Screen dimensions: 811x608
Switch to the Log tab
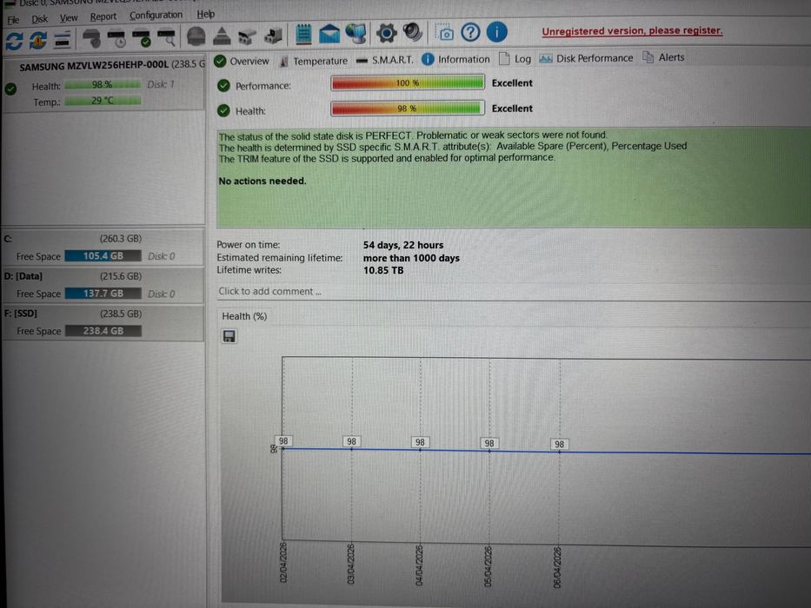point(515,58)
